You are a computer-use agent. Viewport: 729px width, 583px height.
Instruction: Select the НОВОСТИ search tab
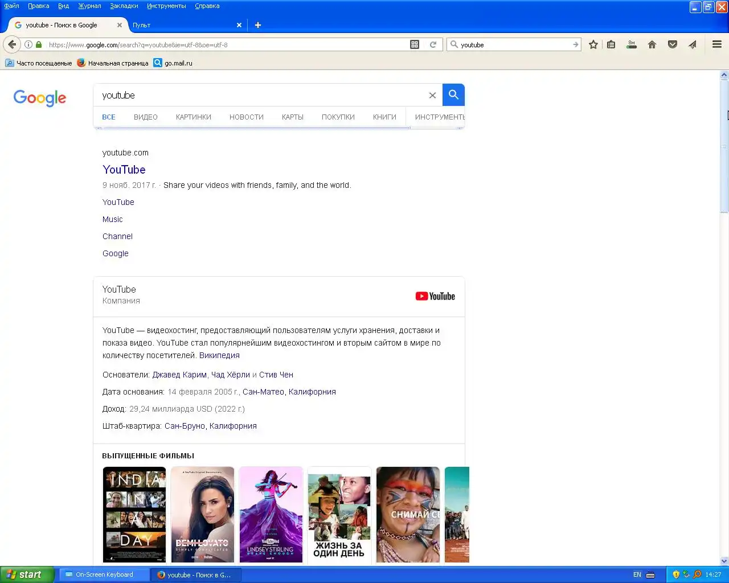tap(247, 117)
